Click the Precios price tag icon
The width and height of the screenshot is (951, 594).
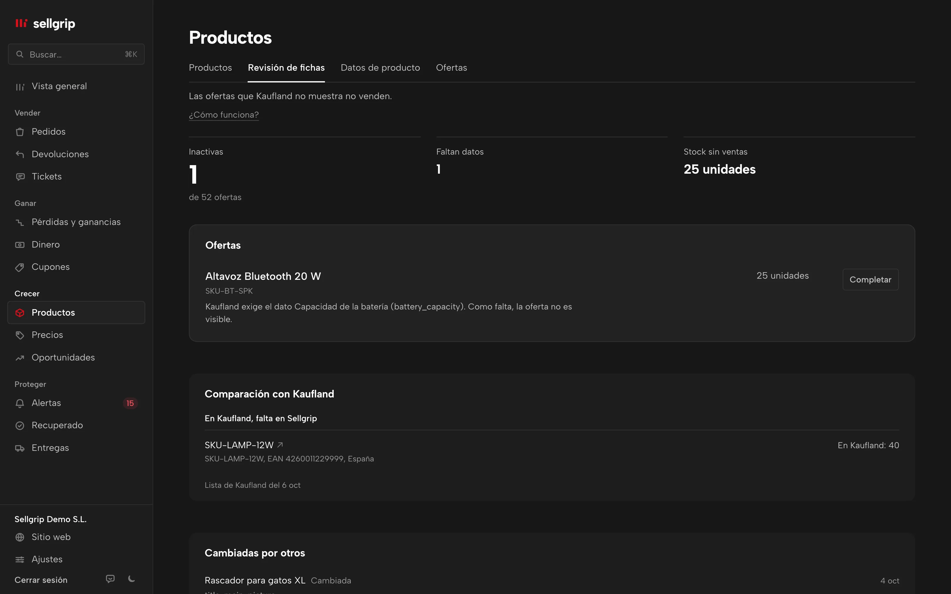tap(20, 335)
